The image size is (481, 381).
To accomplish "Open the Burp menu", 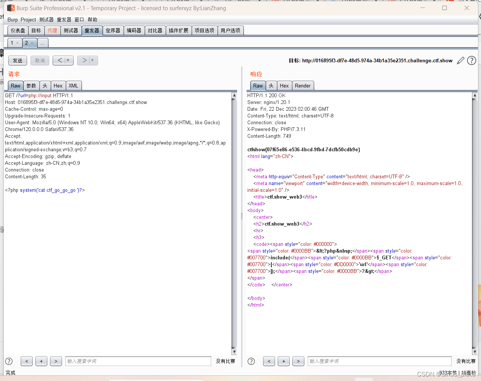I will [x=12, y=20].
